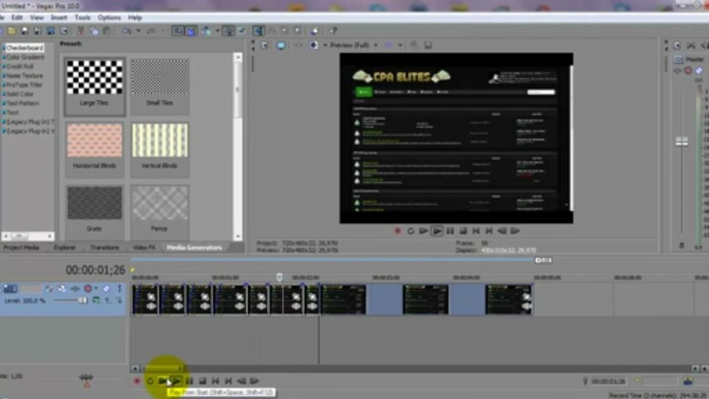
Task: Open the Preview (Full) quality dropdown
Action: pos(375,45)
